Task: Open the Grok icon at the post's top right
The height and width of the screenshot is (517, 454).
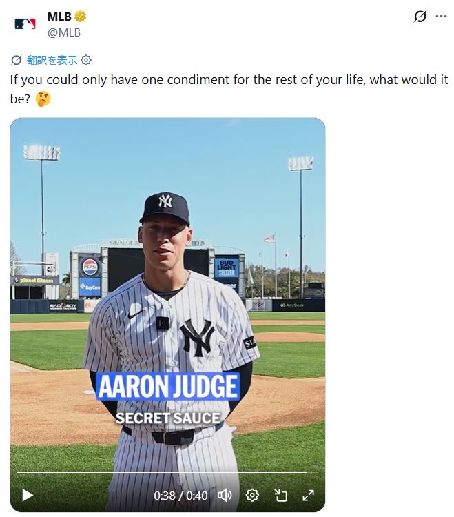Action: pos(420,16)
